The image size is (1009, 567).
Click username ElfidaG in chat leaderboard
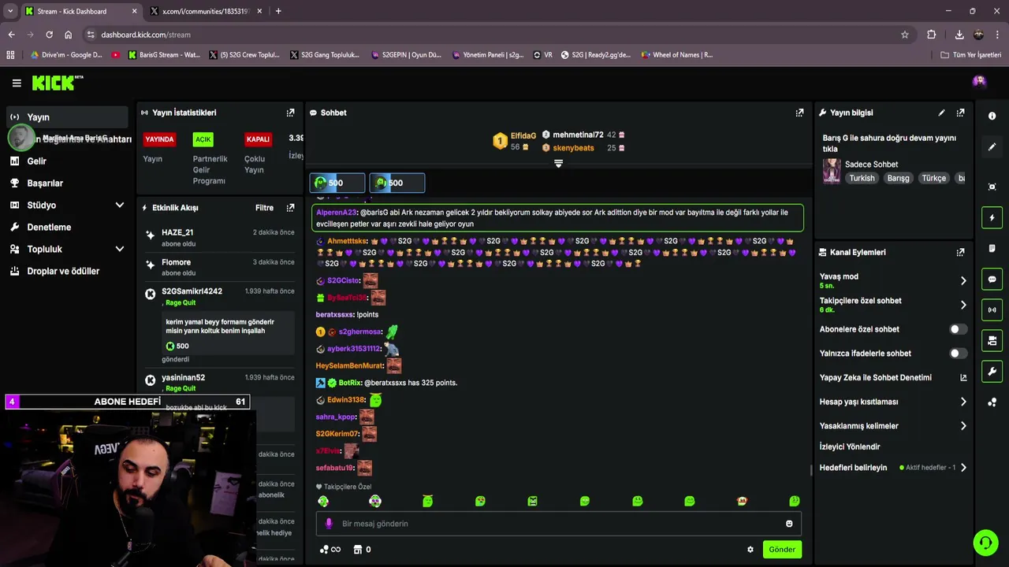tap(523, 135)
